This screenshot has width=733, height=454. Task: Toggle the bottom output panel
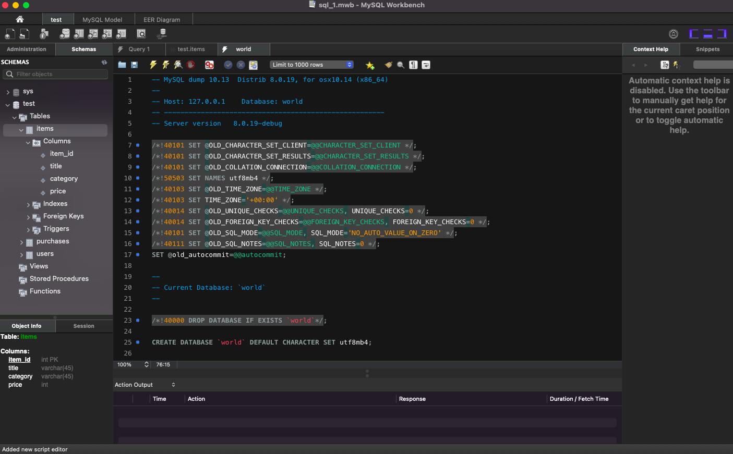[708, 34]
